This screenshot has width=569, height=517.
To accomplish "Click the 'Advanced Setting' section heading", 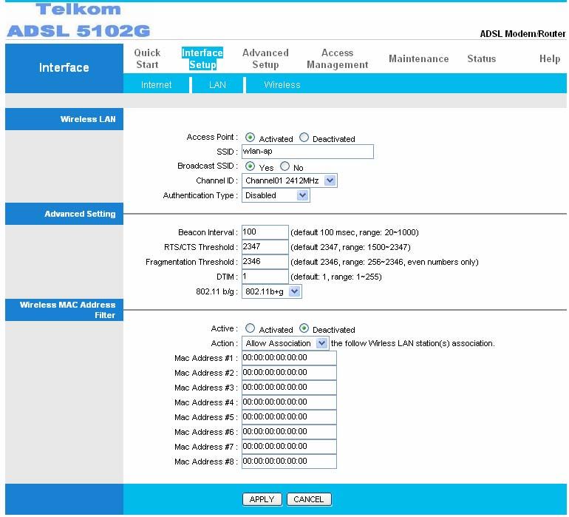I will (80, 214).
